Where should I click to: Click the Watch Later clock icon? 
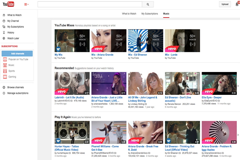pyautogui.click(x=4, y=38)
